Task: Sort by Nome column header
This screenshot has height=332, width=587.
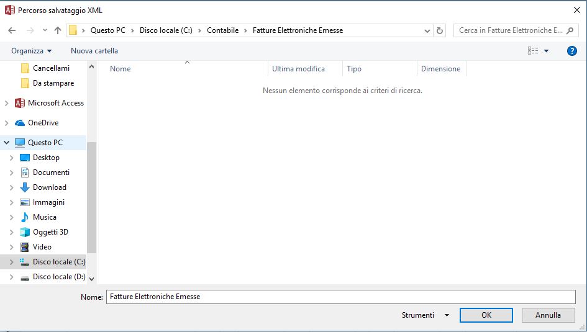Action: [x=120, y=69]
